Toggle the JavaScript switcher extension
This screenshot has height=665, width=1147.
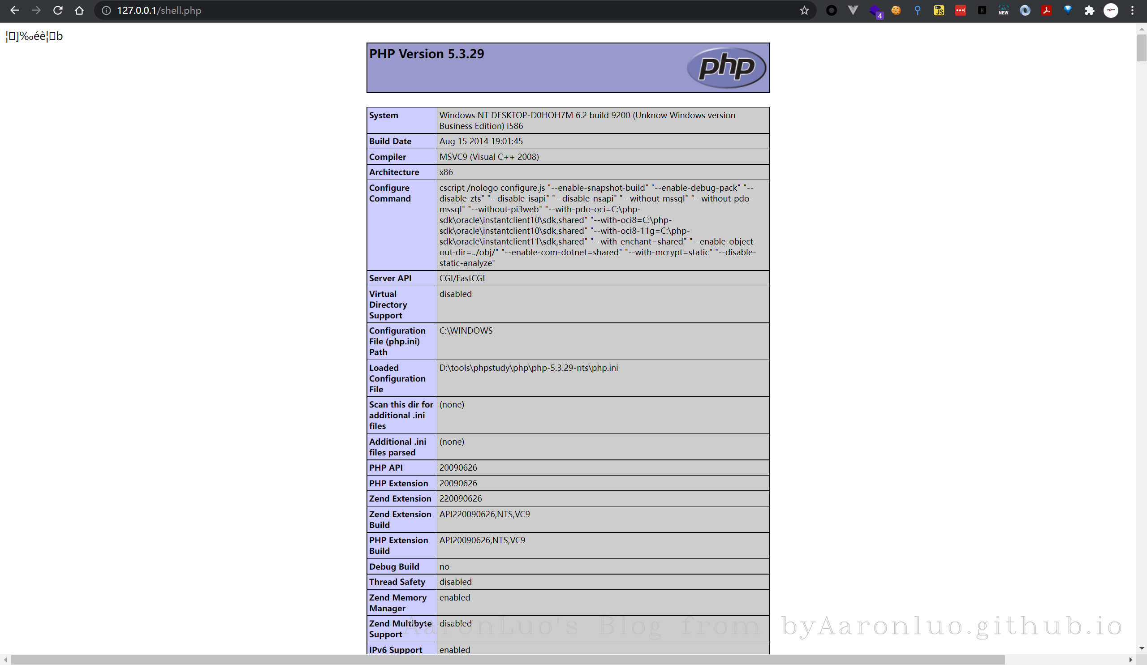coord(939,10)
